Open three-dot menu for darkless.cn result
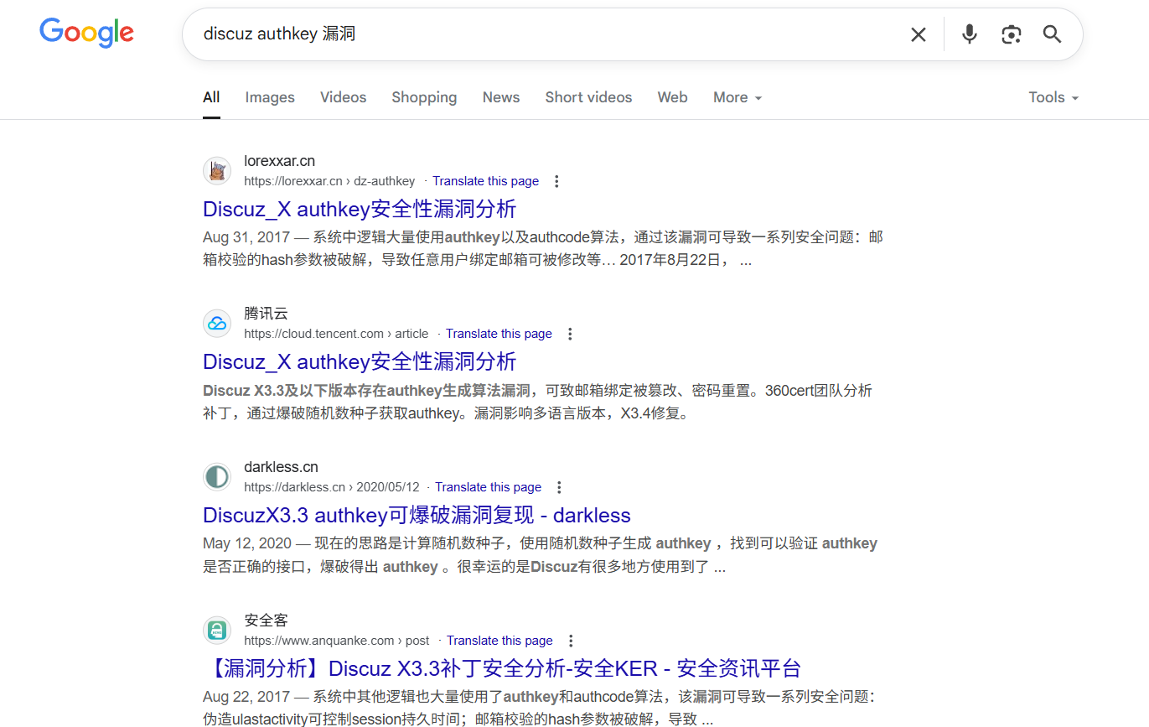Image resolution: width=1149 pixels, height=727 pixels. (560, 487)
